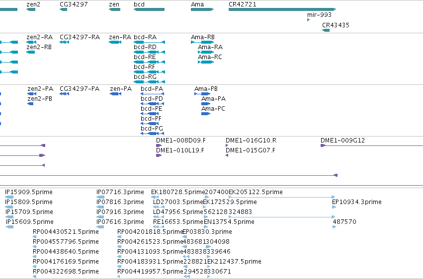Click the bcd-RE transcript
Screen dimensions: 423x279
pyautogui.click(x=149, y=62)
